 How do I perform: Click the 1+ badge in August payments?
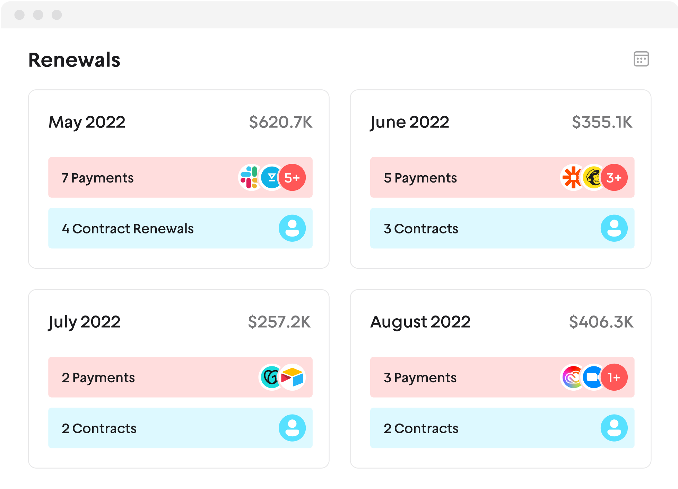pyautogui.click(x=614, y=377)
